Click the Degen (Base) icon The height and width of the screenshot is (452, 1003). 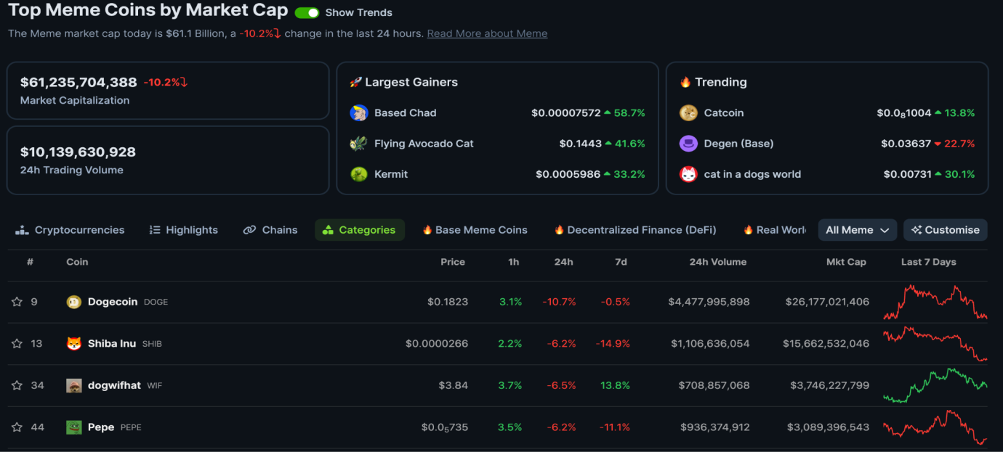688,144
